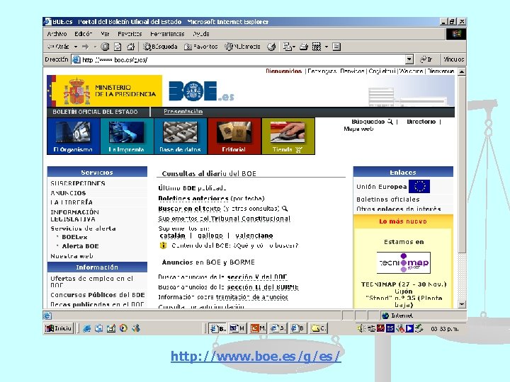Image resolution: width=510 pixels, height=382 pixels.
Task: Open SUSCRIPCIONES in Servicios panel
Action: [x=78, y=183]
